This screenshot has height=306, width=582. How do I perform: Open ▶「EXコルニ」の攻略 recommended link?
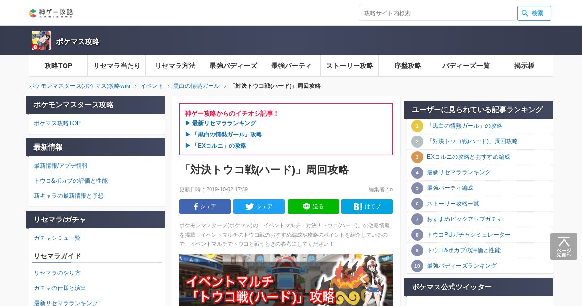[216, 146]
